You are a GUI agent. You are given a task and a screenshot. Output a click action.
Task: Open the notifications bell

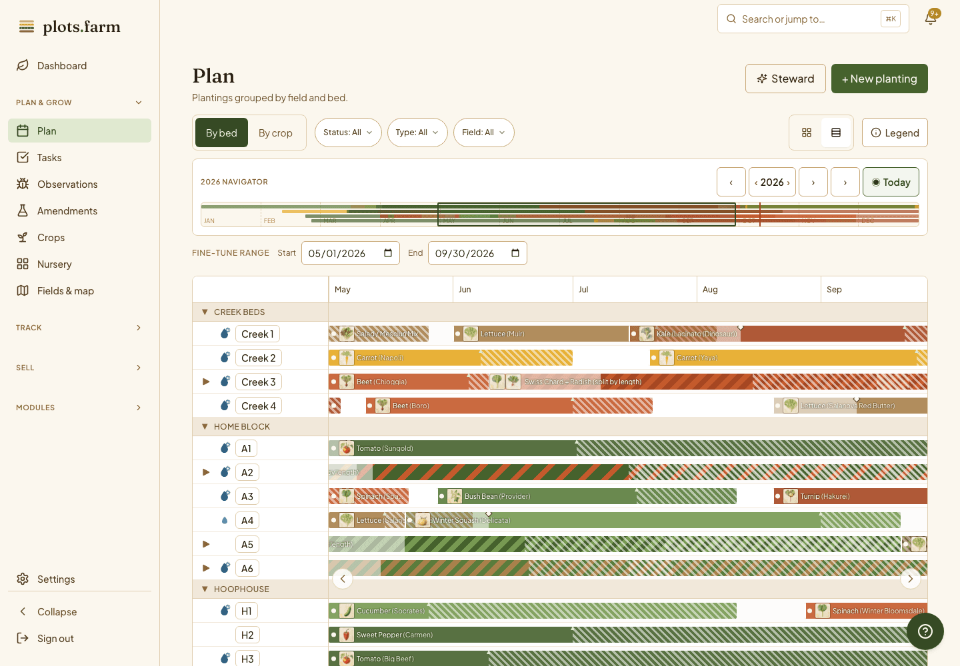pos(931,18)
